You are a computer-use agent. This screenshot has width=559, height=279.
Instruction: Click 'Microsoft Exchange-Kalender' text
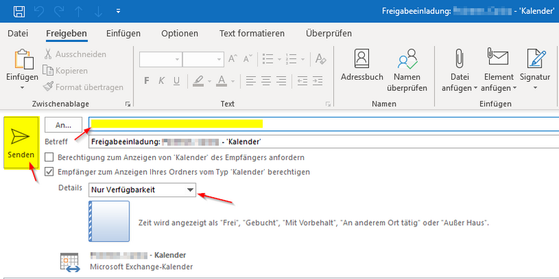[142, 266]
